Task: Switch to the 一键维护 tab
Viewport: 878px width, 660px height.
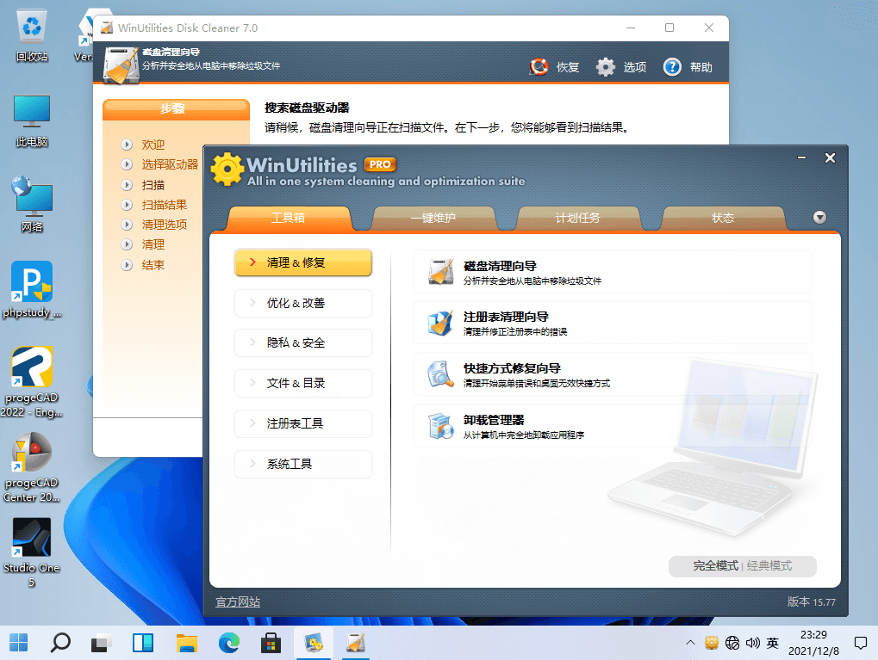Action: click(433, 219)
